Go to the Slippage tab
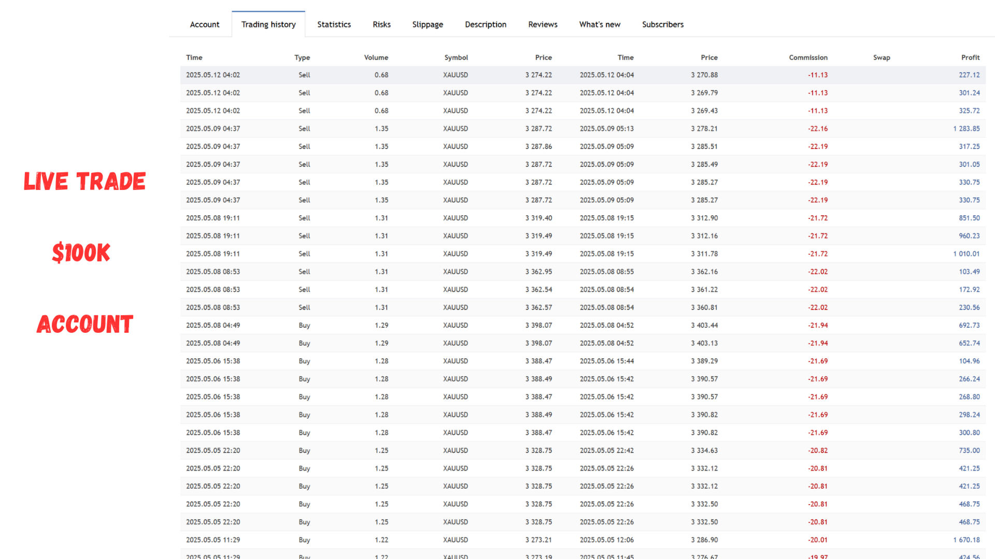 pos(428,24)
